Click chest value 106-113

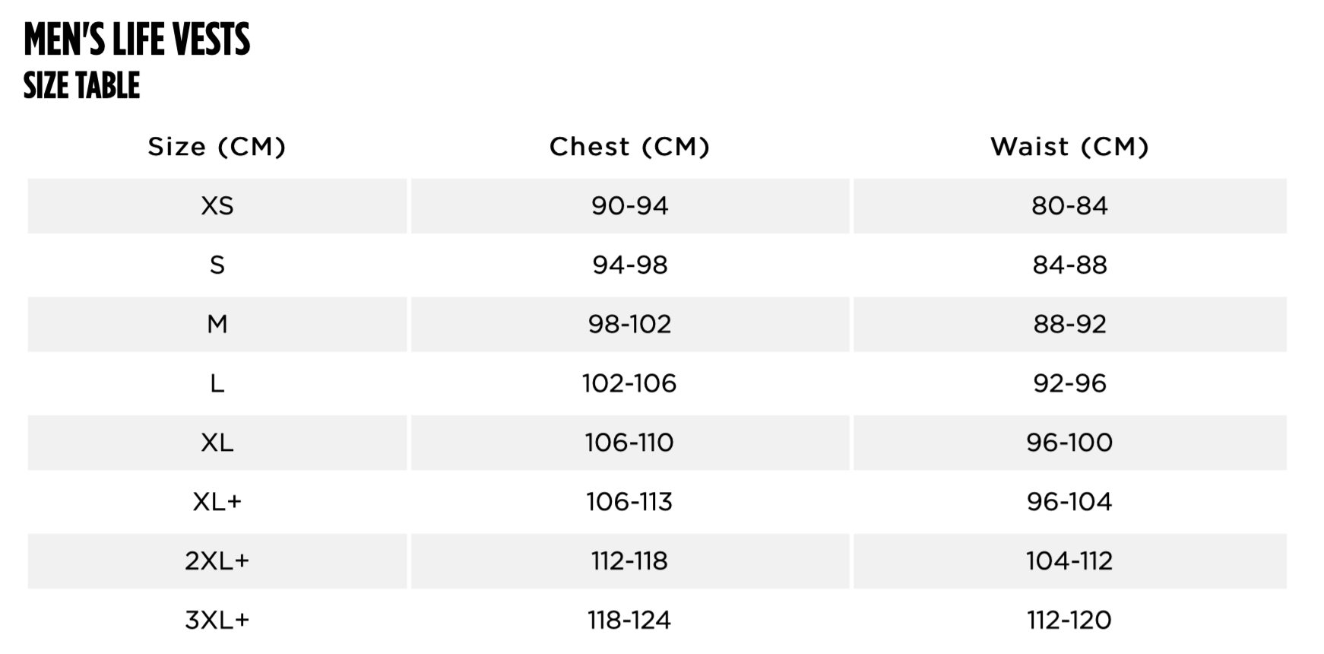tap(629, 502)
